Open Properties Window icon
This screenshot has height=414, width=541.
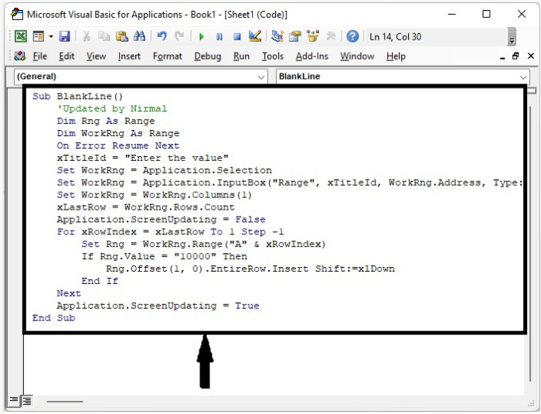pyautogui.click(x=295, y=36)
